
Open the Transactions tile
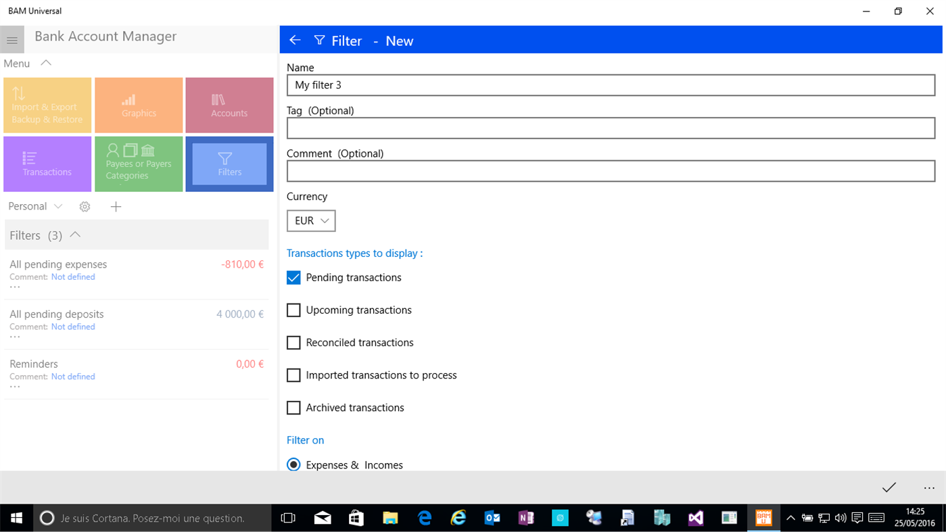(47, 164)
